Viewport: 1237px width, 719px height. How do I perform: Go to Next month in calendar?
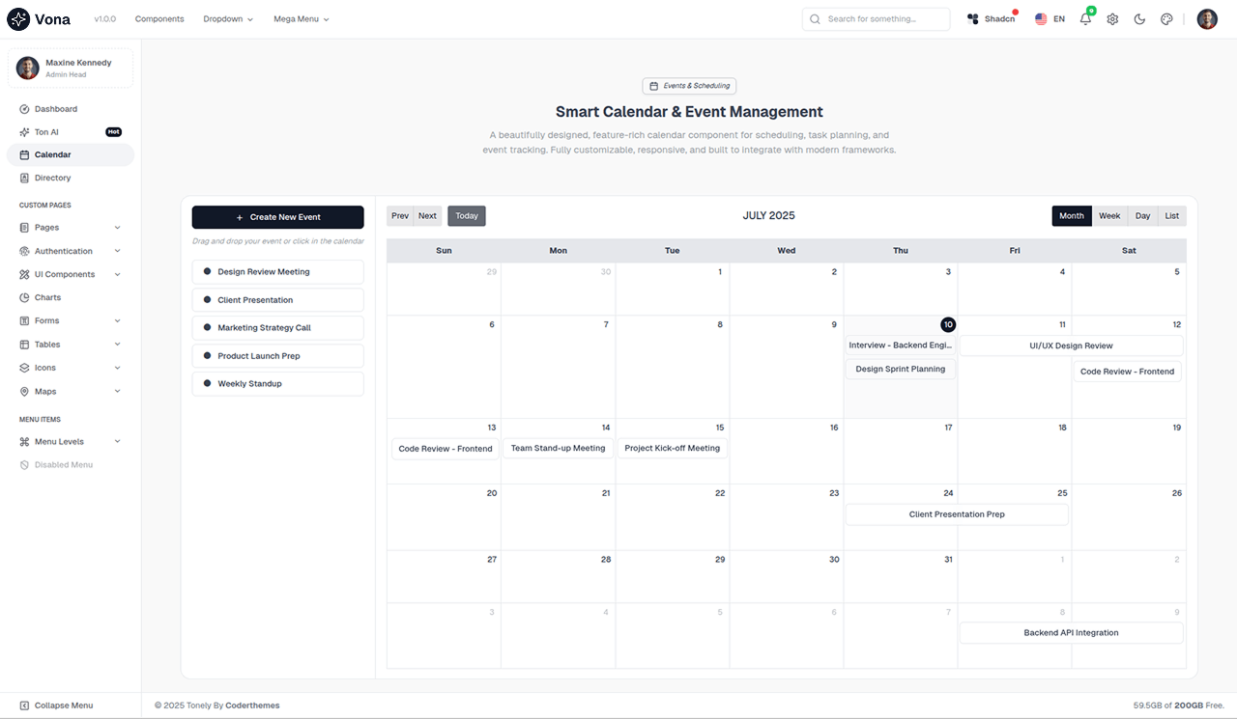pos(427,216)
